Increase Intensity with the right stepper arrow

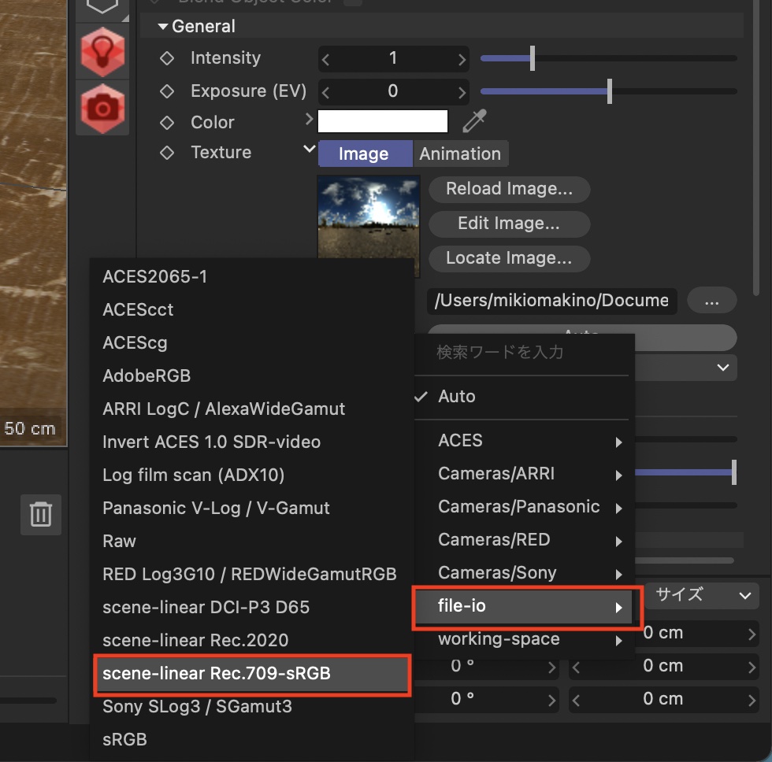462,58
